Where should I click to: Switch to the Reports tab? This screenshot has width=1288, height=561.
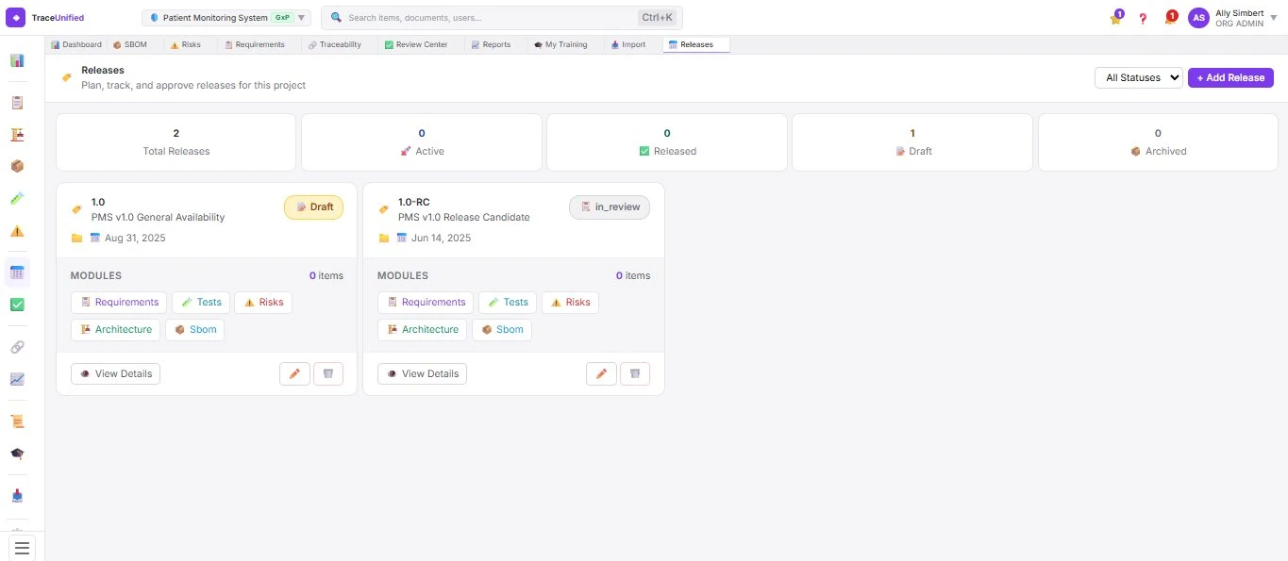491,44
